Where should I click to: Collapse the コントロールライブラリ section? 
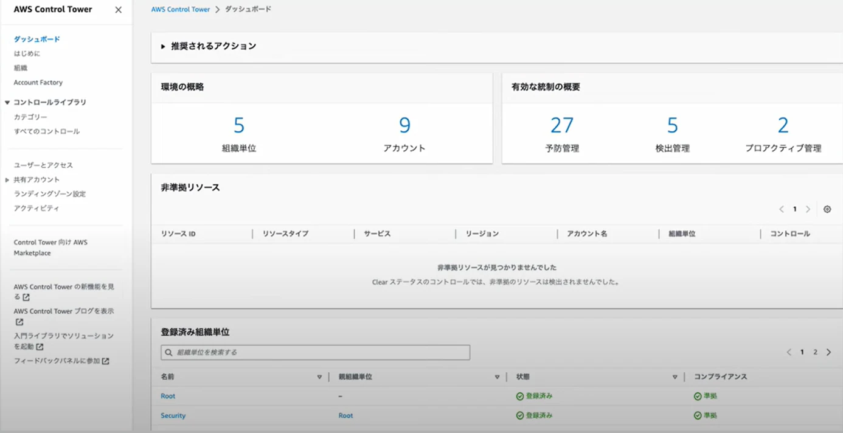[7, 103]
